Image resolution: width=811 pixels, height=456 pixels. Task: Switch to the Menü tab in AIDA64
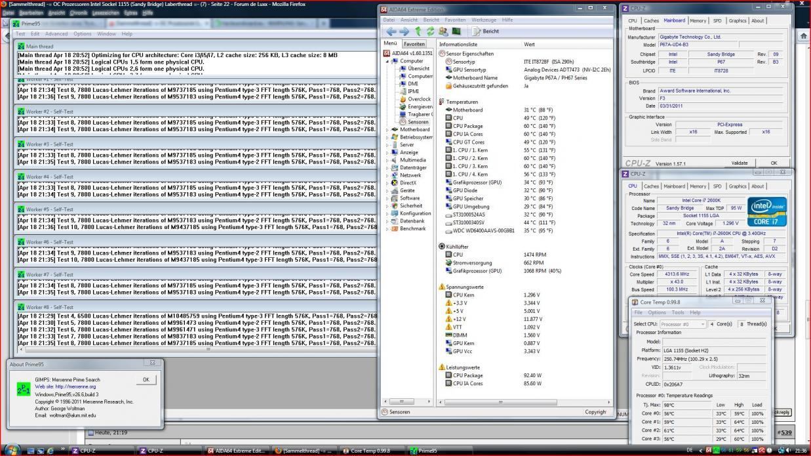[x=390, y=43]
